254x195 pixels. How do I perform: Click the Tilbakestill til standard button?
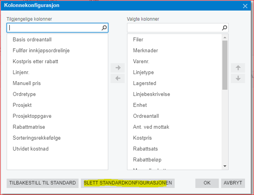click(43, 183)
